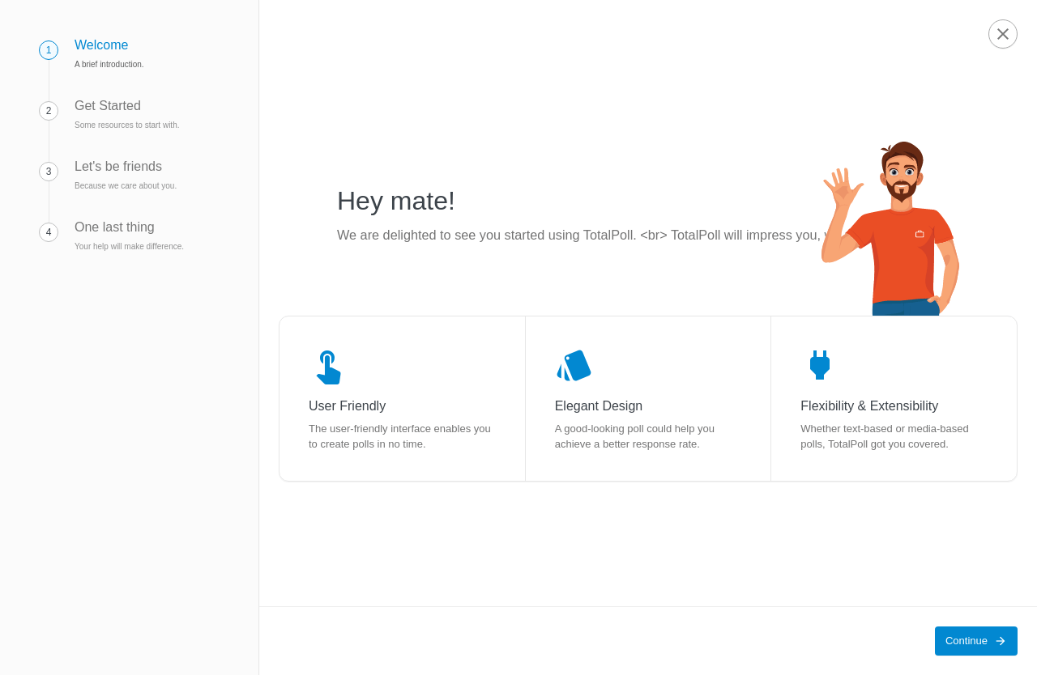Screen dimensions: 1037x675
Task: Click 'Your help will make difference.' text
Action: 129,247
